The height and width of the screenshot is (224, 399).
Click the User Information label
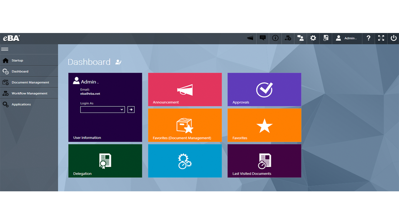coord(87,138)
